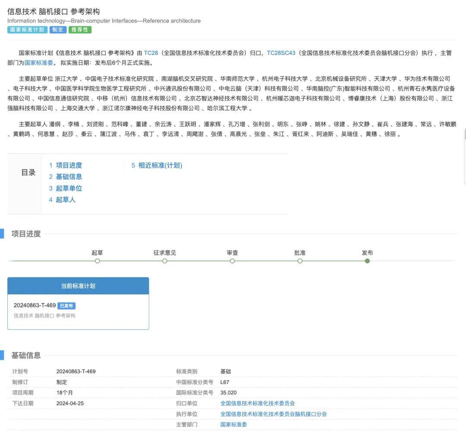This screenshot has height=431, width=466.
Task: Go to 基础信息 from the 目录 list
Action: coord(69,177)
